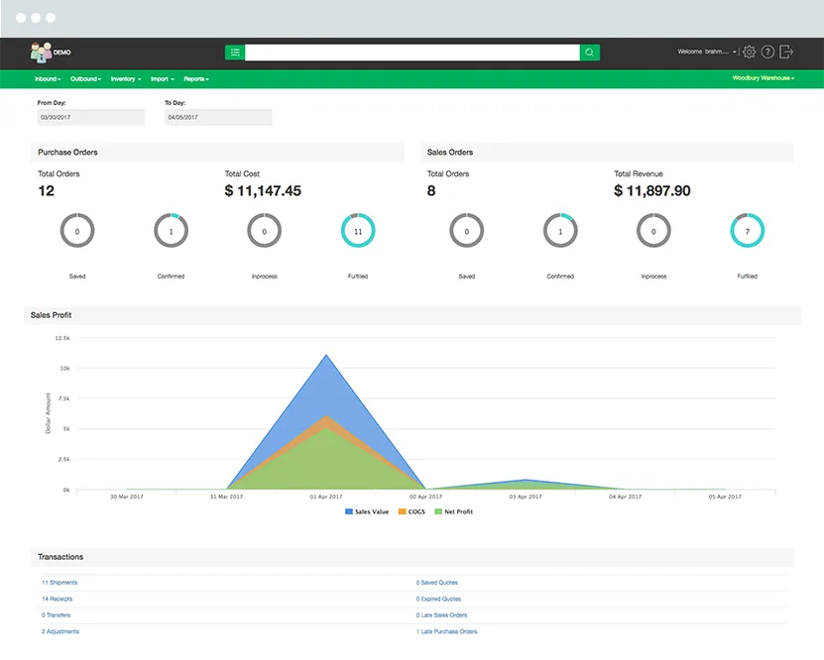Click the Purchase Orders total count 12
This screenshot has width=824, height=660.
47,190
